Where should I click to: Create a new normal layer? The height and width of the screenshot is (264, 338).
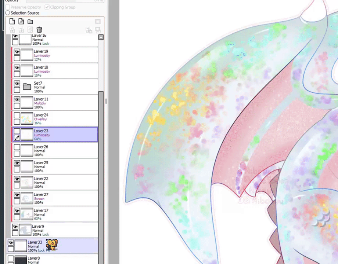tap(12, 22)
